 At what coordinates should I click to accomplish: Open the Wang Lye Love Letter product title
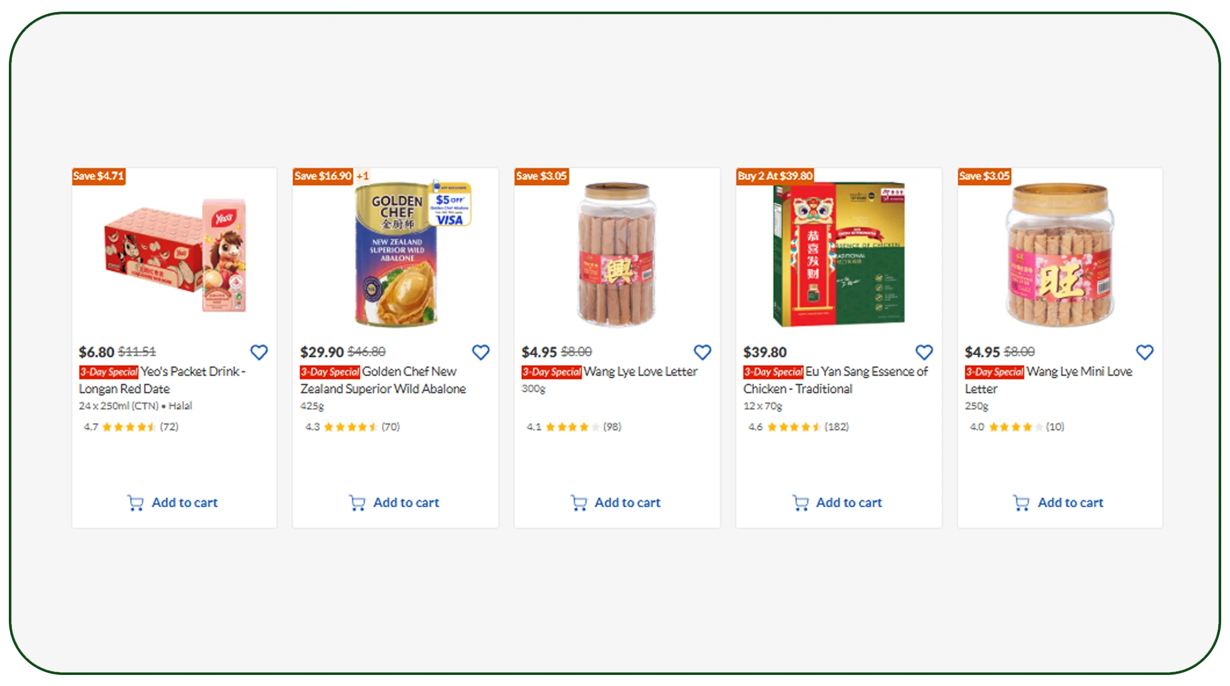641,371
